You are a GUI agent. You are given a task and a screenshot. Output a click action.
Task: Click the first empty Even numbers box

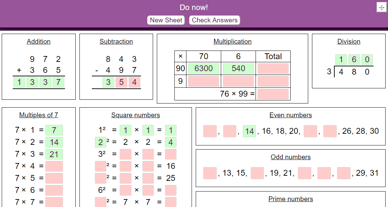[210, 131]
